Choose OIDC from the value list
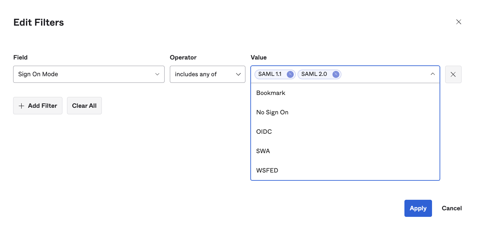 [x=264, y=132]
